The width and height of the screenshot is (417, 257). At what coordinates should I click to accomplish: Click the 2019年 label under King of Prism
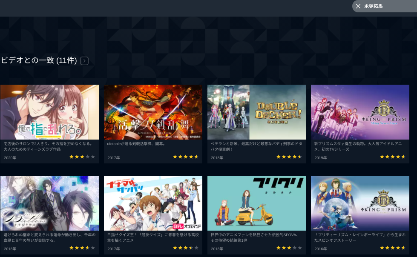tap(320, 157)
